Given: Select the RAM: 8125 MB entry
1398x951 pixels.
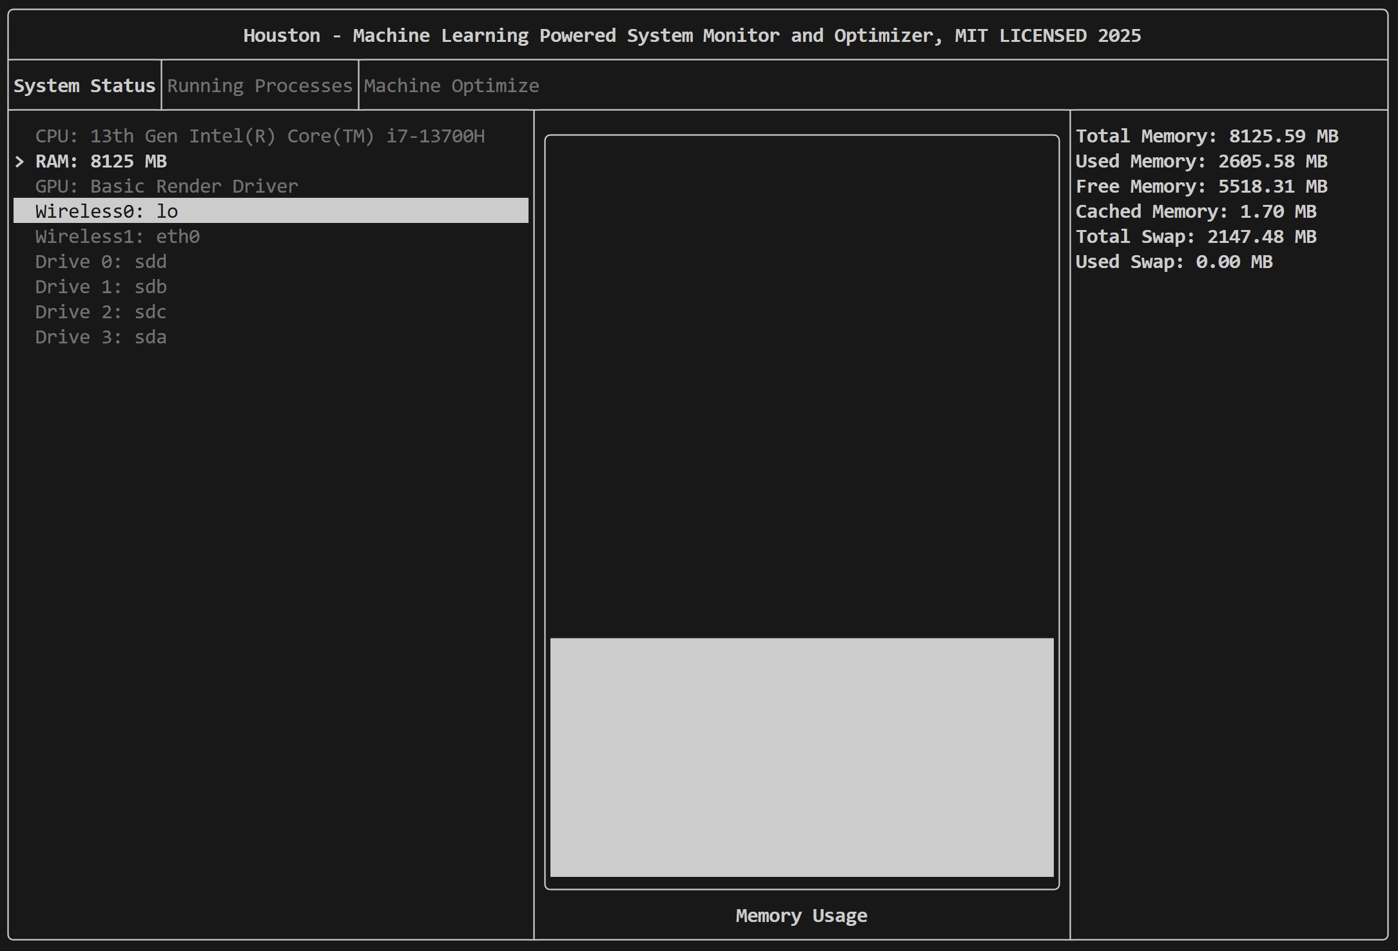Looking at the screenshot, I should coord(101,161).
